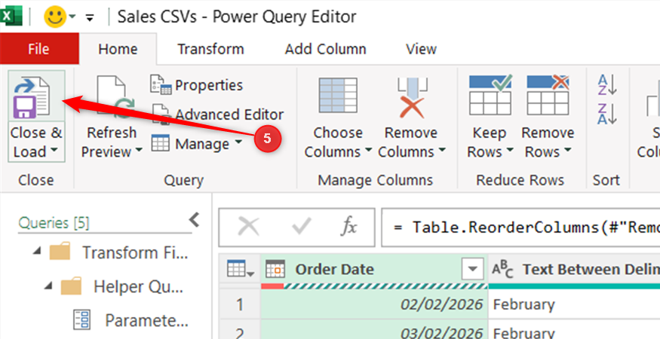Screen dimensions: 660x339
Task: Click the smiley feedback icon
Action: click(x=55, y=17)
